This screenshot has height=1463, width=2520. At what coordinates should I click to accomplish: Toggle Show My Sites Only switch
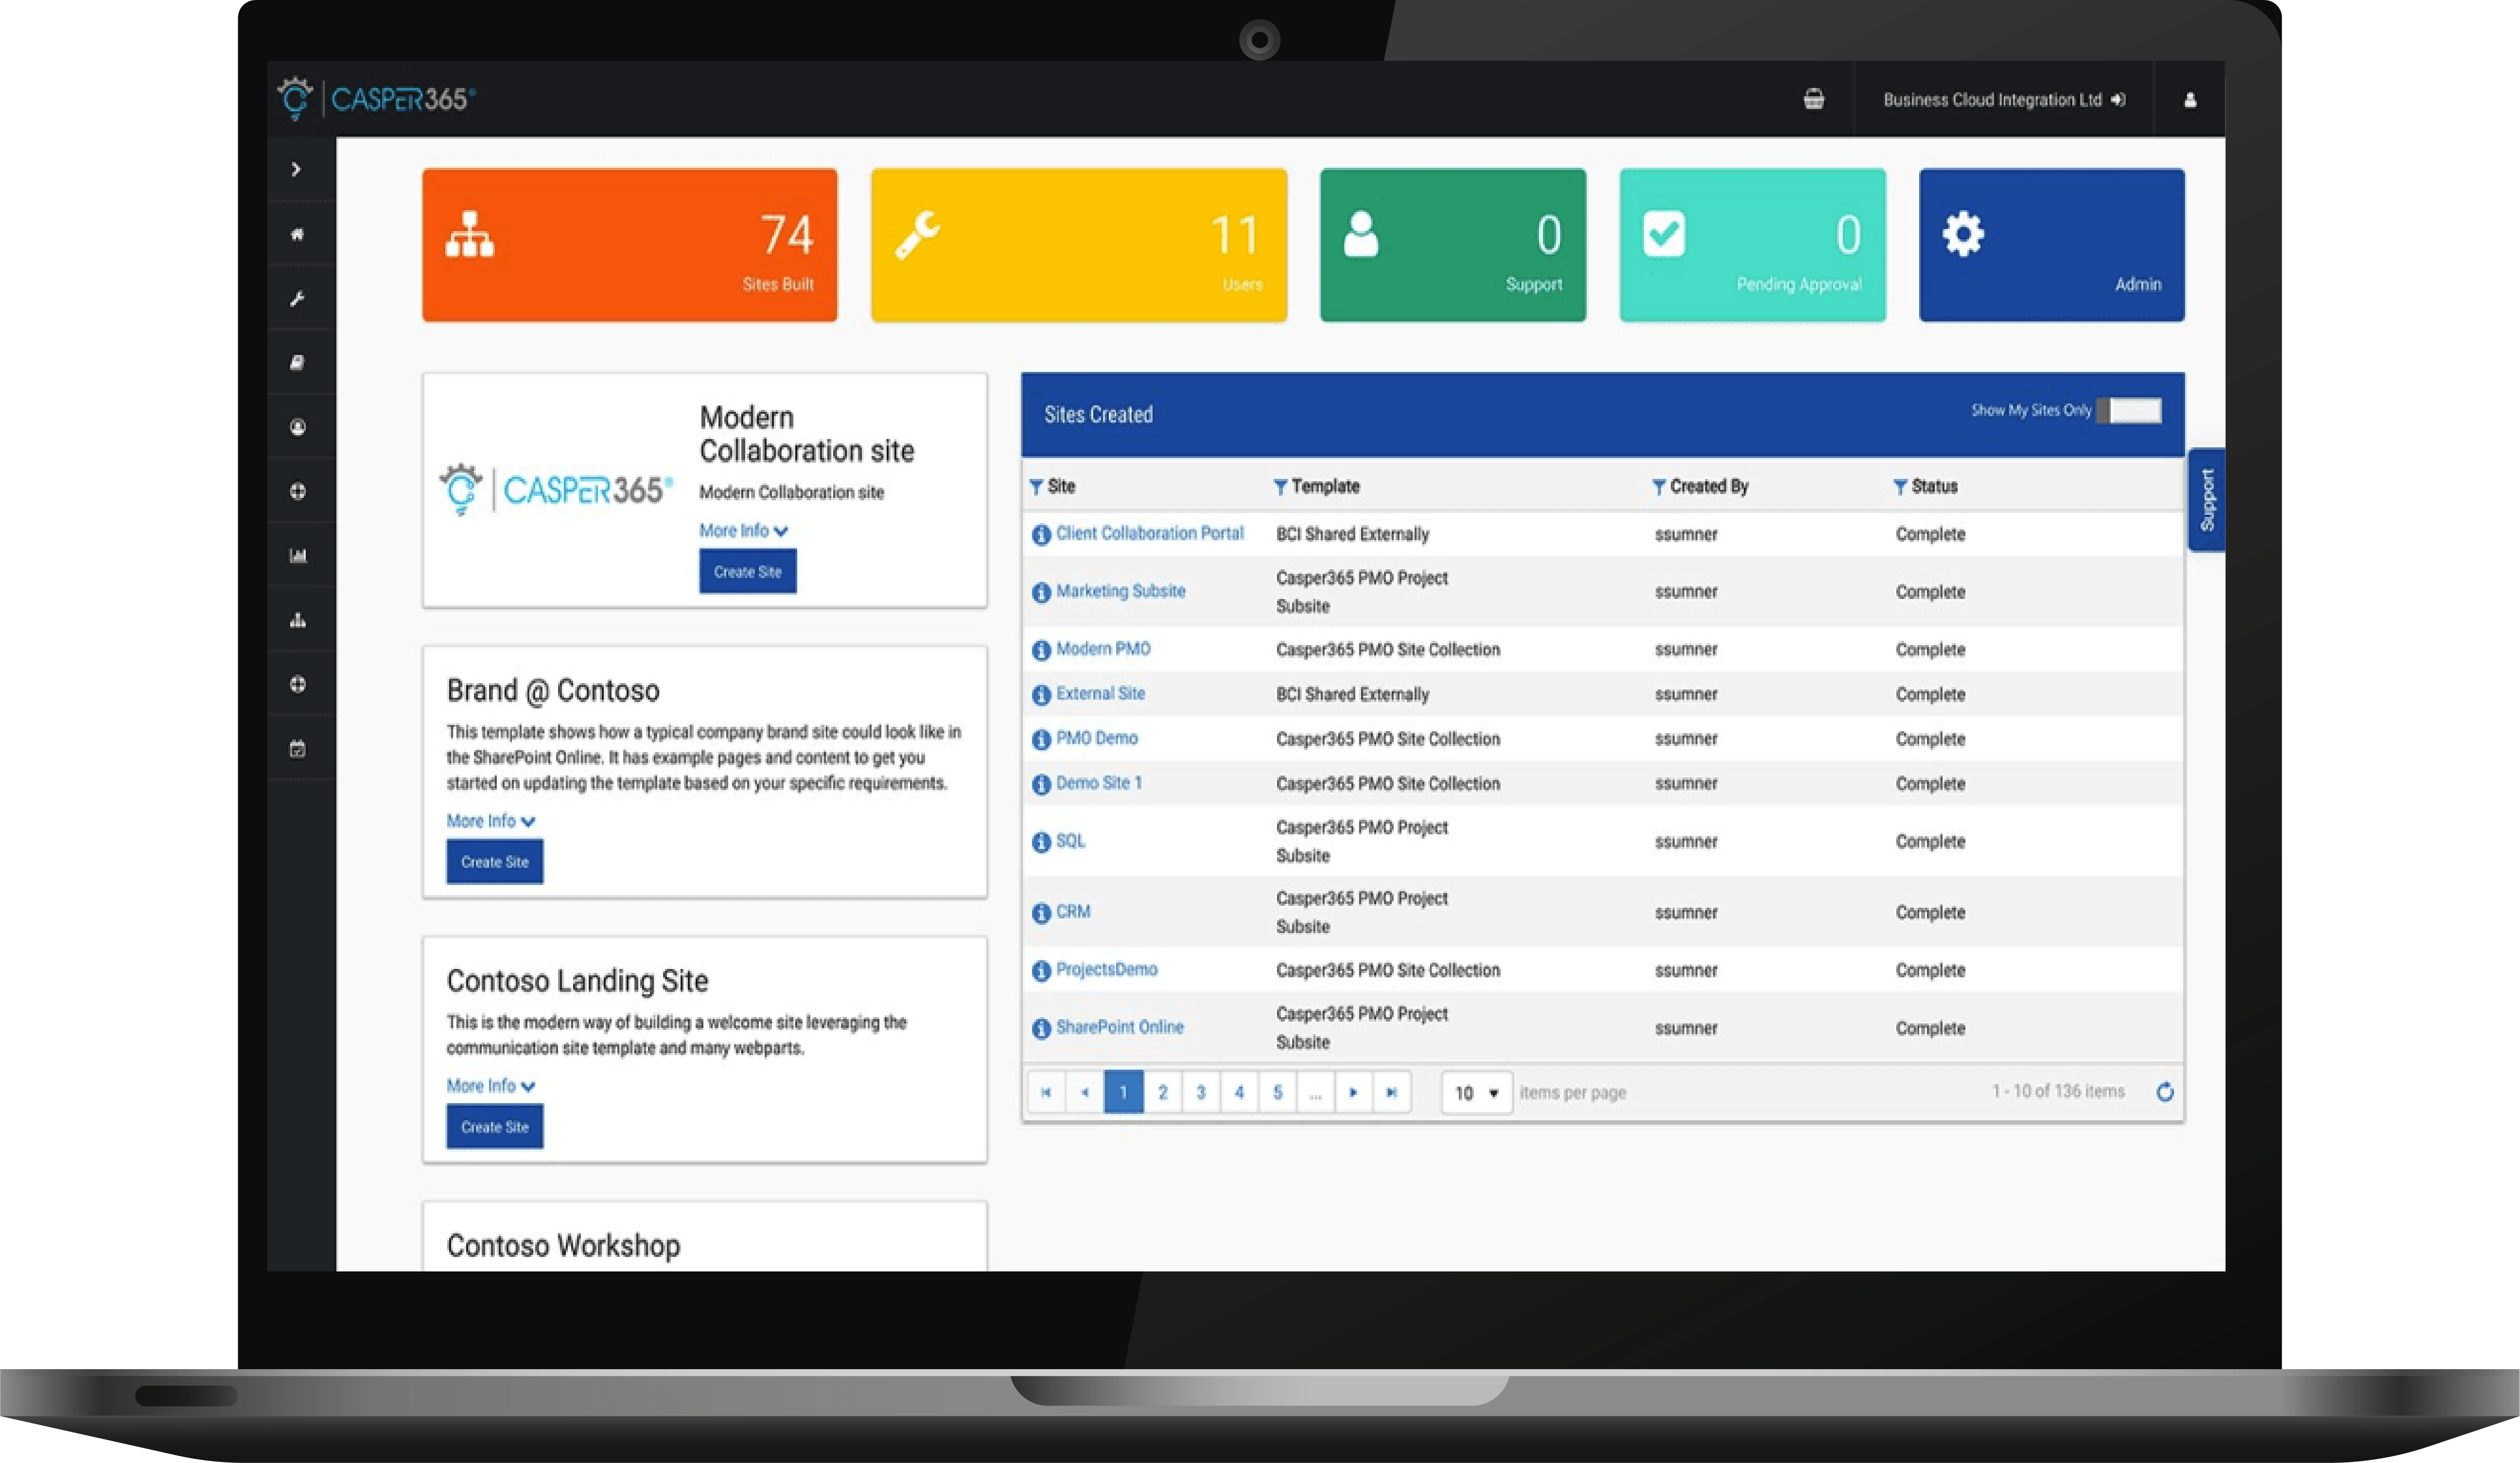pyautogui.click(x=2130, y=411)
